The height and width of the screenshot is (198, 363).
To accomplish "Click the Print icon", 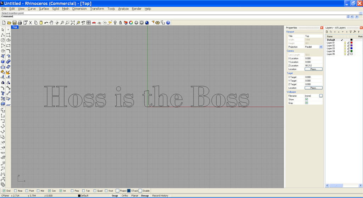I will [x=20, y=23].
